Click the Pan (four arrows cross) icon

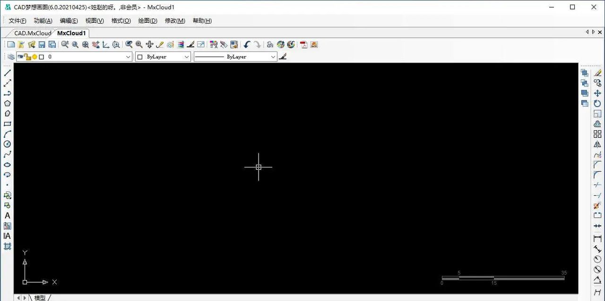(149, 44)
